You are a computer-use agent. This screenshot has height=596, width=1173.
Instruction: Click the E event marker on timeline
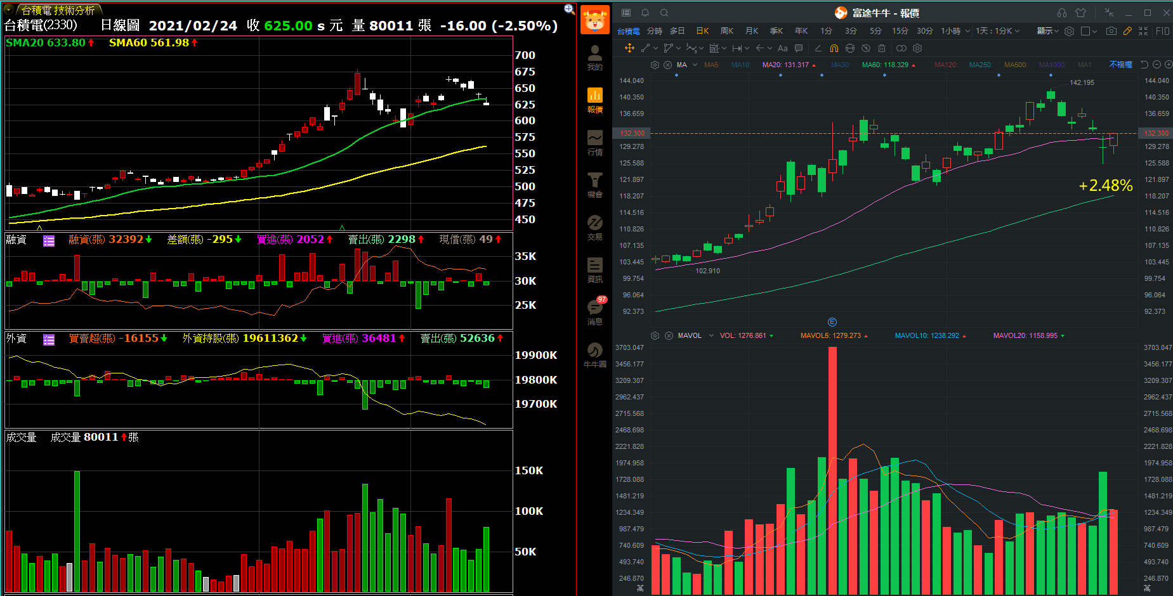click(x=832, y=322)
